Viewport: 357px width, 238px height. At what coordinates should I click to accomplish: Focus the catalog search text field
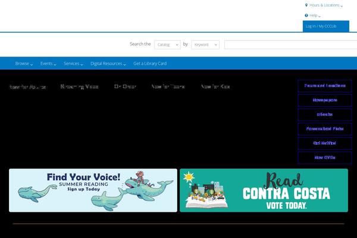pos(291,45)
